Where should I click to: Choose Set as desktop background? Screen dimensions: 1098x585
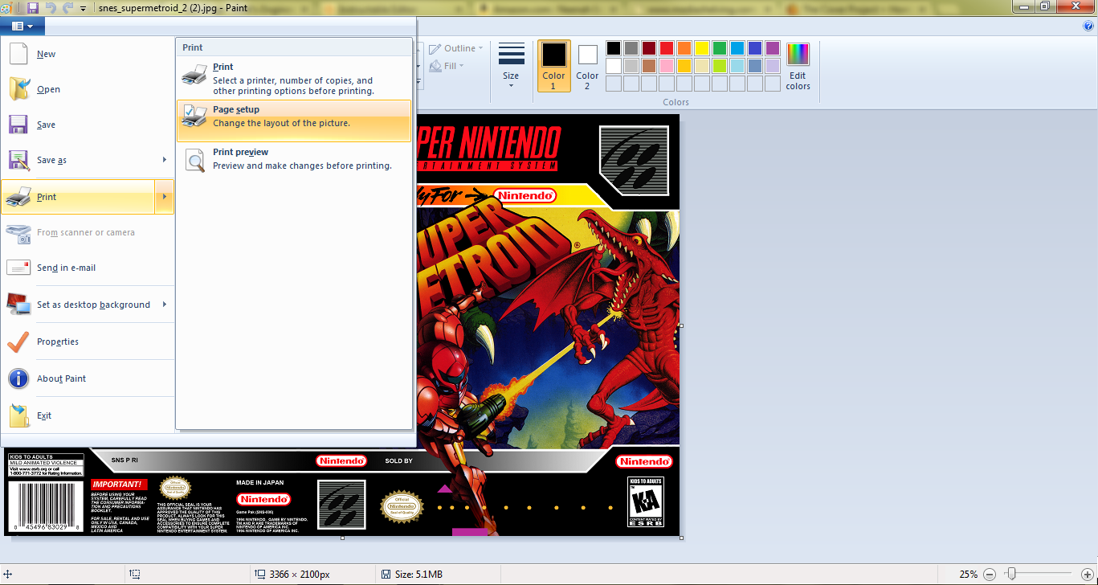click(77, 305)
